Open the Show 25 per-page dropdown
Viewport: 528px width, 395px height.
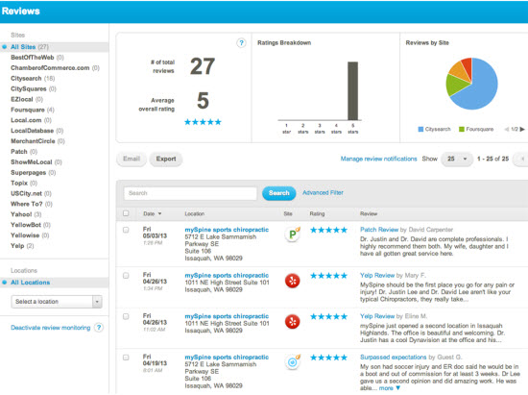click(457, 159)
